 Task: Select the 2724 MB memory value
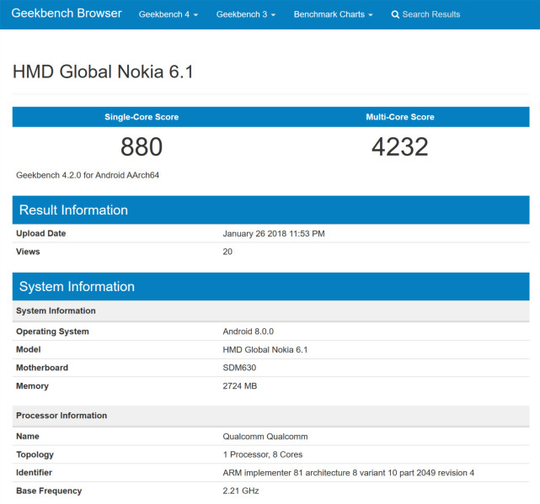click(240, 386)
